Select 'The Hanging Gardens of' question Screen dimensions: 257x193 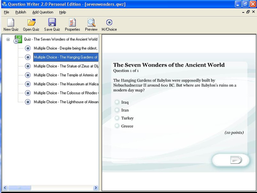pos(66,57)
